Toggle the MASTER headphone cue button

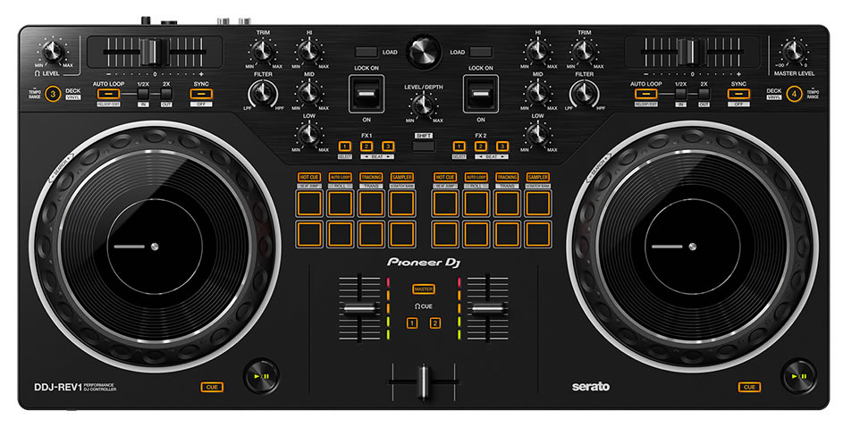click(x=424, y=289)
